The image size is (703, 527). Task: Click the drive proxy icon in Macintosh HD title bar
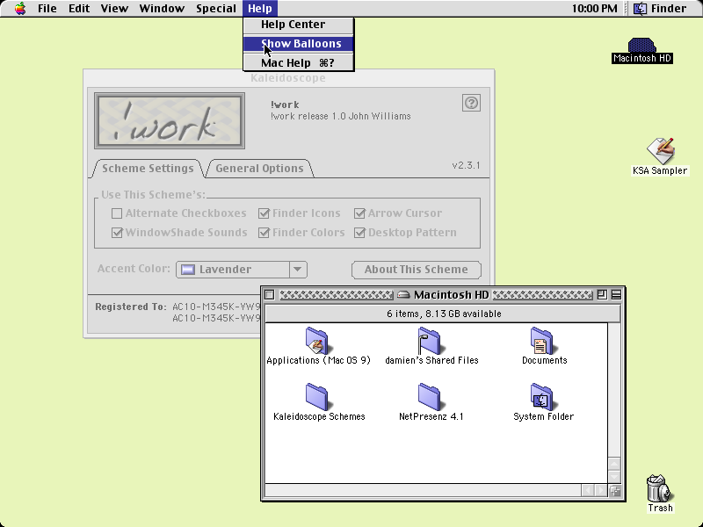[403, 295]
